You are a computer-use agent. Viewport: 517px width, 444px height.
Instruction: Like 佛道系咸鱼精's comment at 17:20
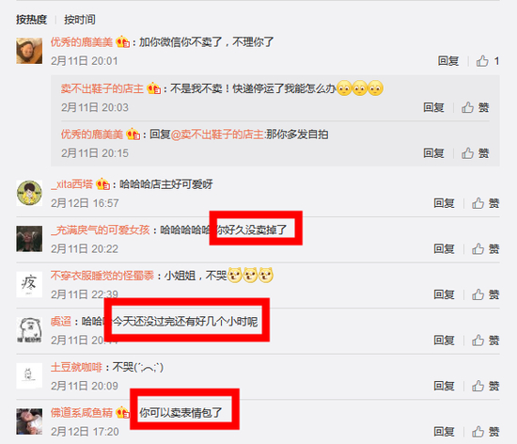click(485, 432)
